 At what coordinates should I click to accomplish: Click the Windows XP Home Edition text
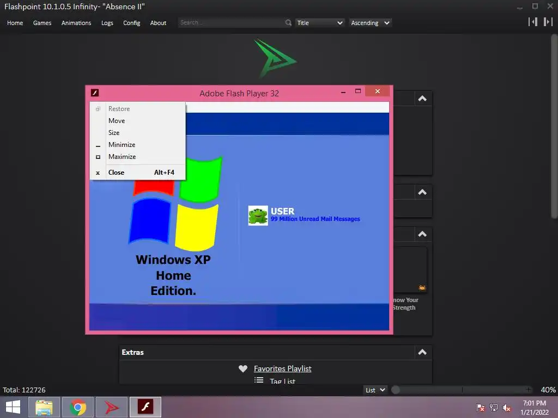click(173, 275)
